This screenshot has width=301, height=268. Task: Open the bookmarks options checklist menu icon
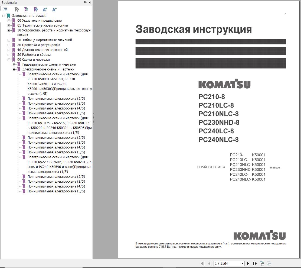click(5, 9)
